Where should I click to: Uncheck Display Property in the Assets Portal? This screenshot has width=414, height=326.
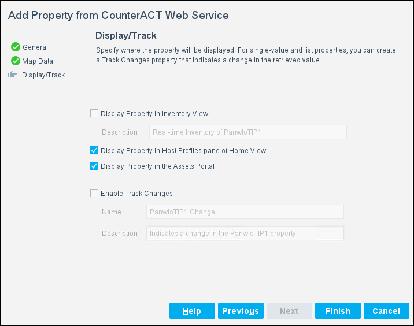94,166
